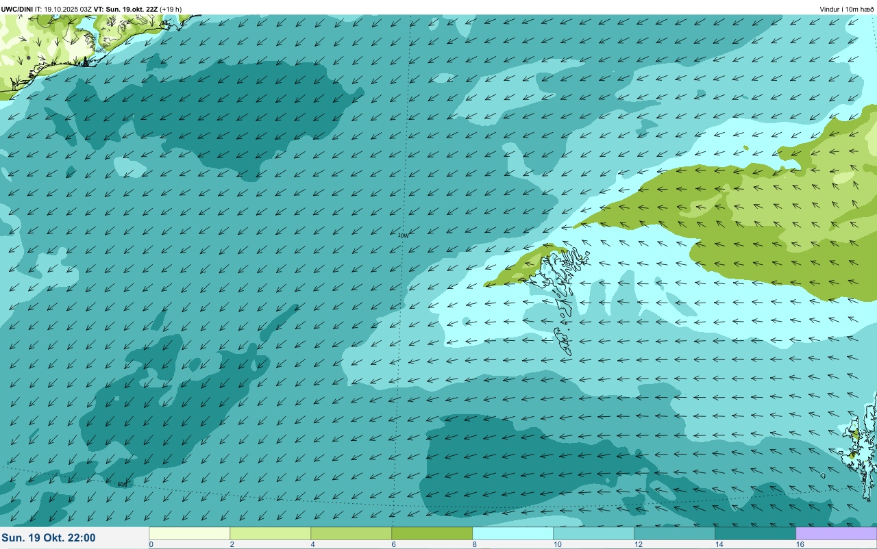Click the 12-14 teal legend swatch
The image size is (877, 549).
coord(674,533)
